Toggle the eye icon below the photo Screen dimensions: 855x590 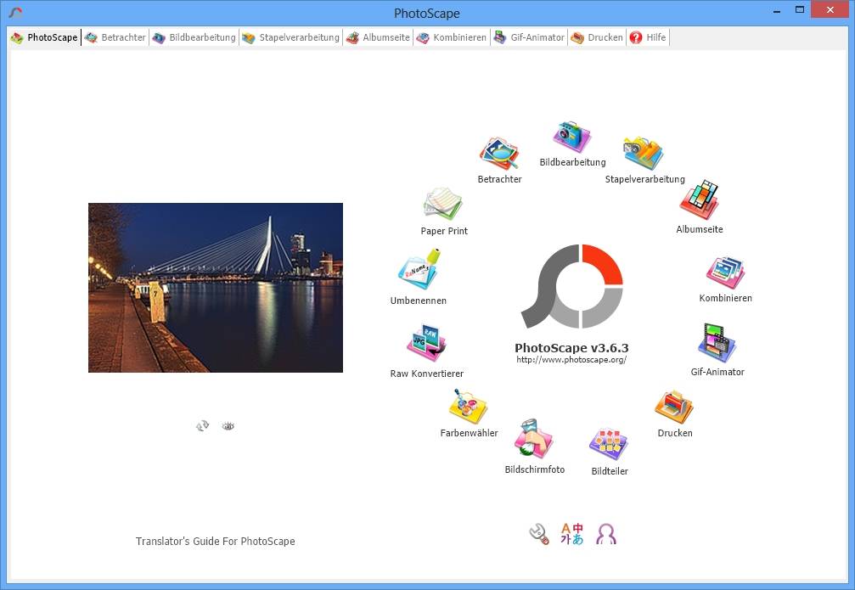pyautogui.click(x=228, y=425)
